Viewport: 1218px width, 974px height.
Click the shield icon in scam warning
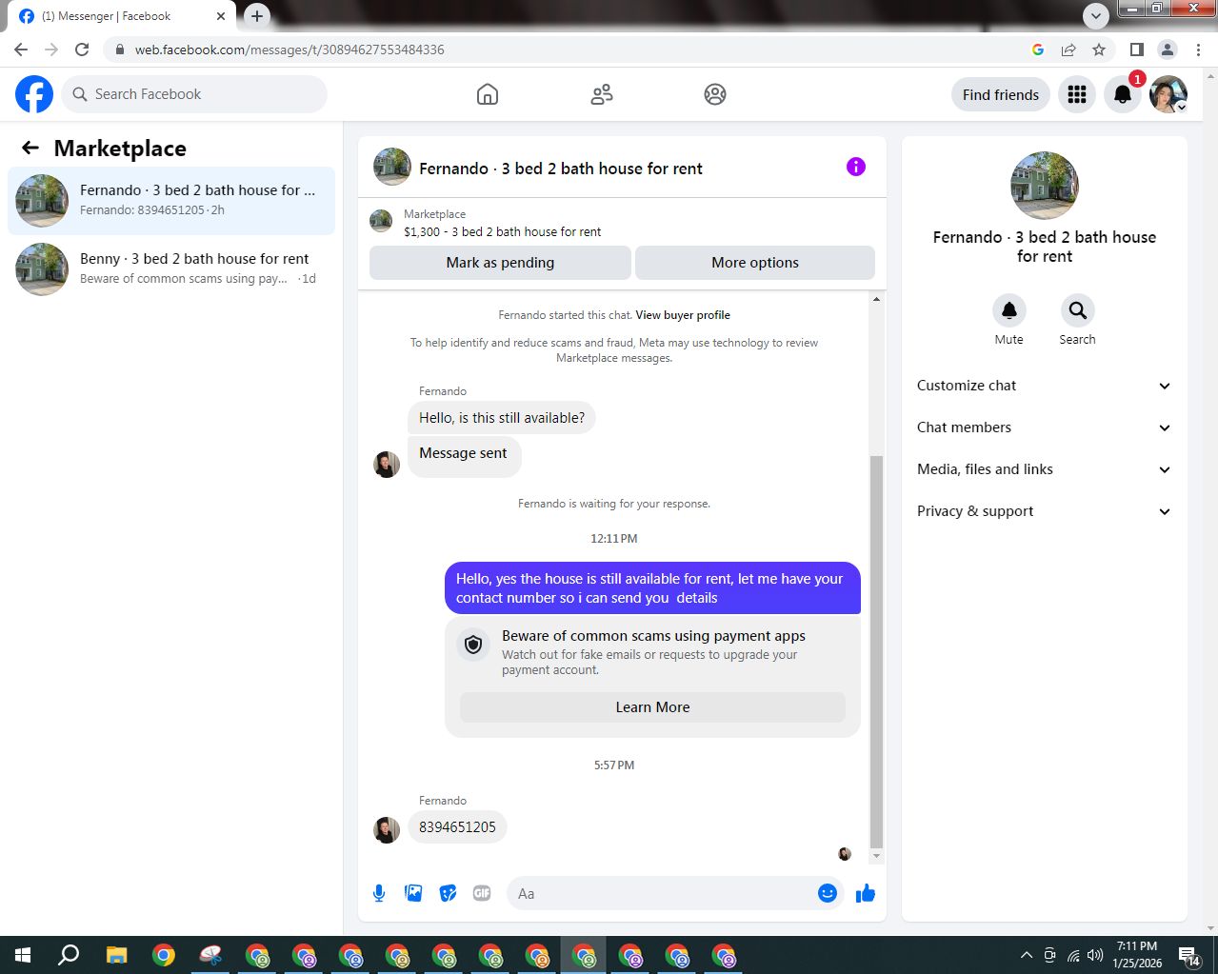click(x=473, y=645)
